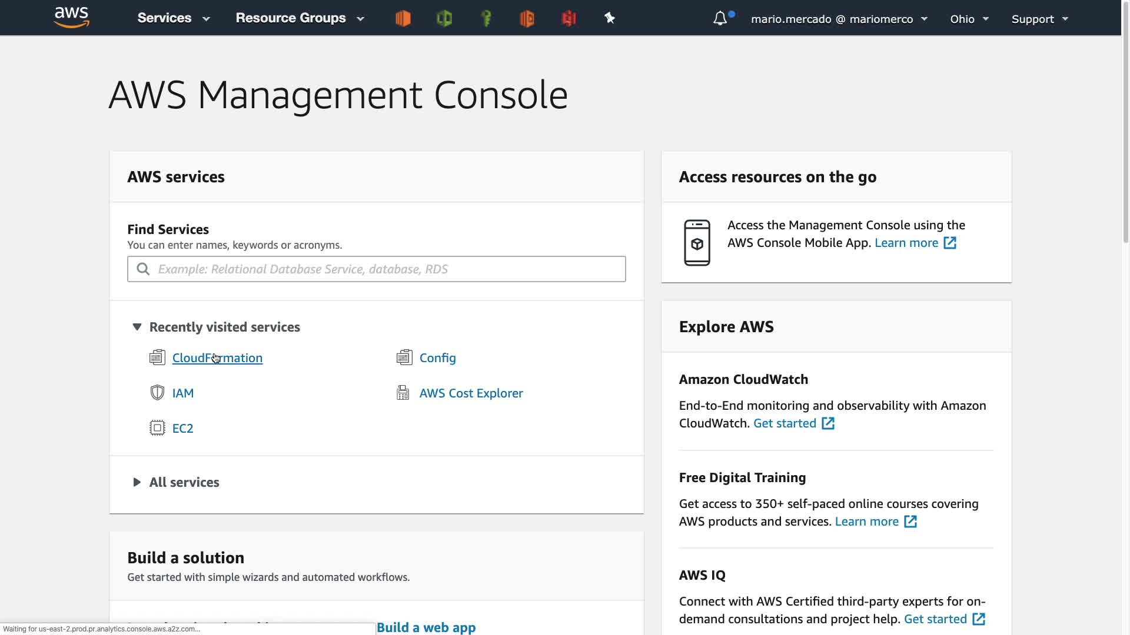Viewport: 1130px width, 635px height.
Task: Click the EC2 chip icon in recent services
Action: [157, 428]
